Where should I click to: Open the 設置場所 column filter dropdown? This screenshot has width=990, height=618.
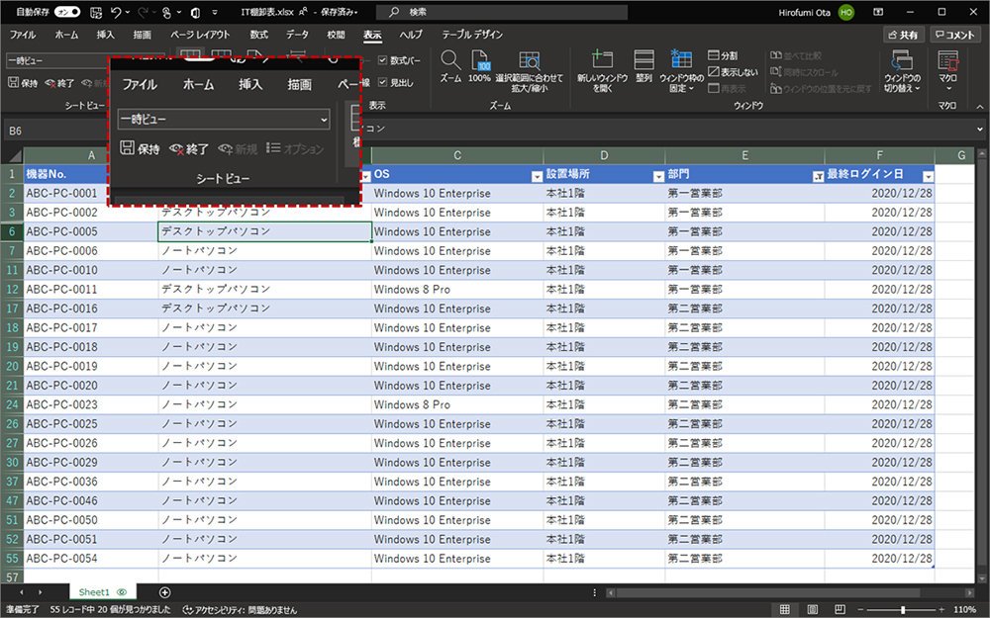click(658, 177)
